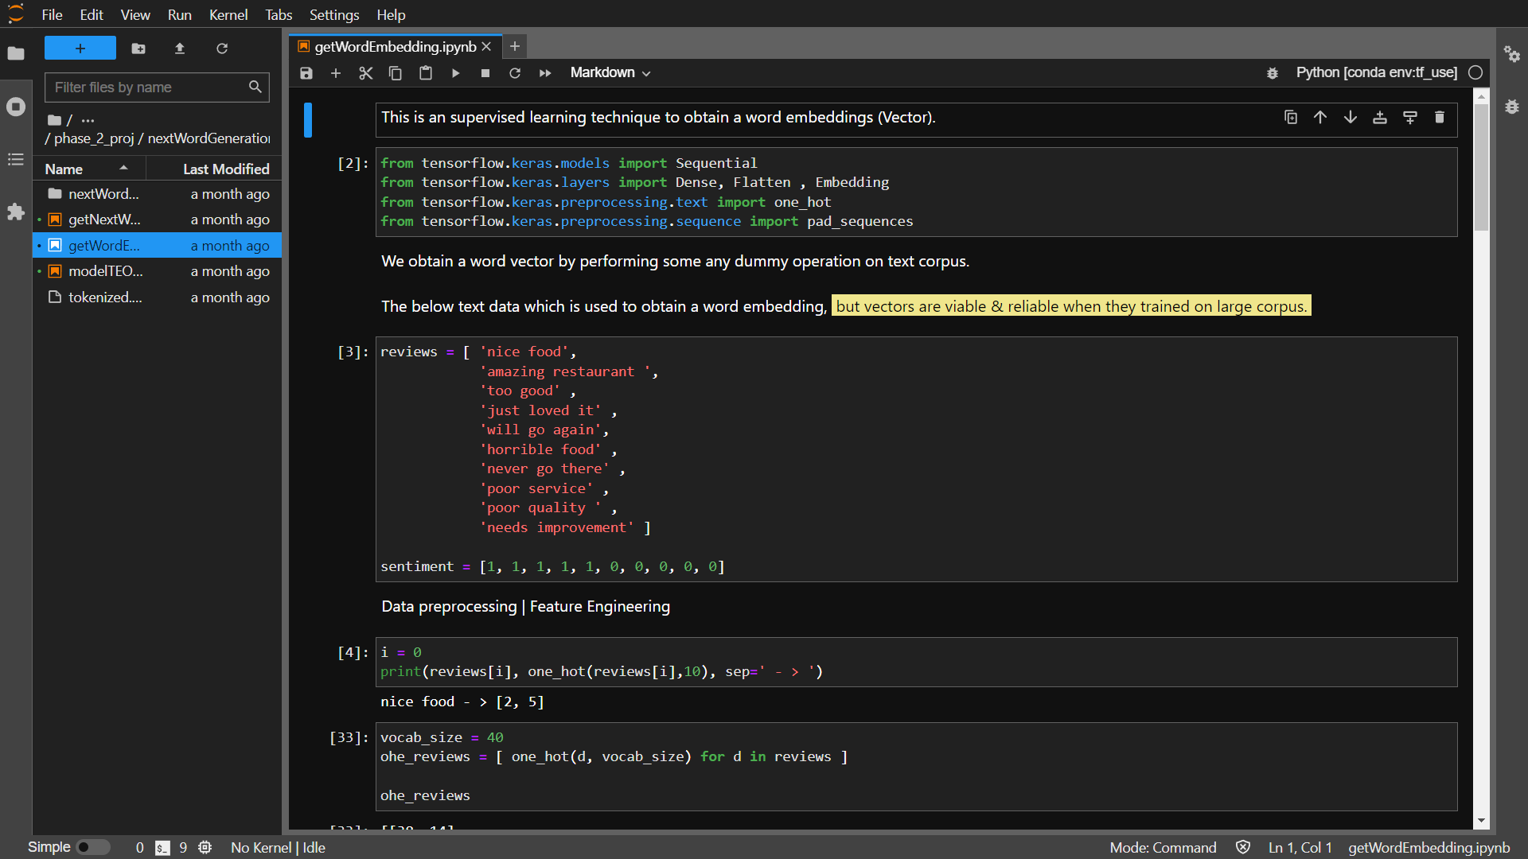Open the debugger panel on right sidebar
1528x859 pixels.
coord(1512,107)
